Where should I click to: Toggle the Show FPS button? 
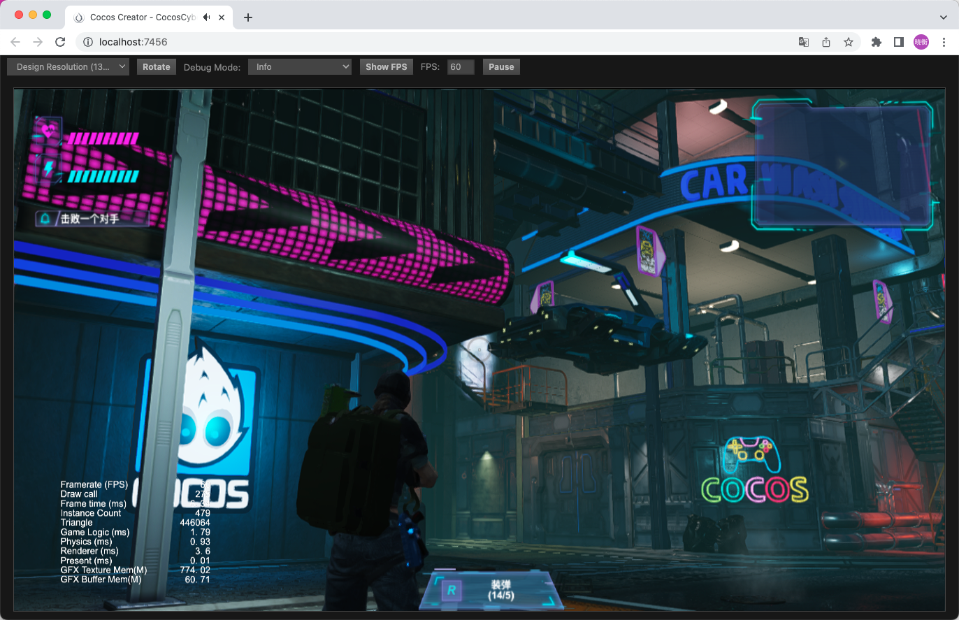386,67
